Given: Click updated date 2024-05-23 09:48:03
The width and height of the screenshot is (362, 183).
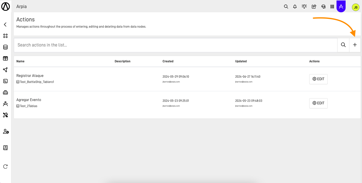Looking at the screenshot, I should click(x=249, y=101).
